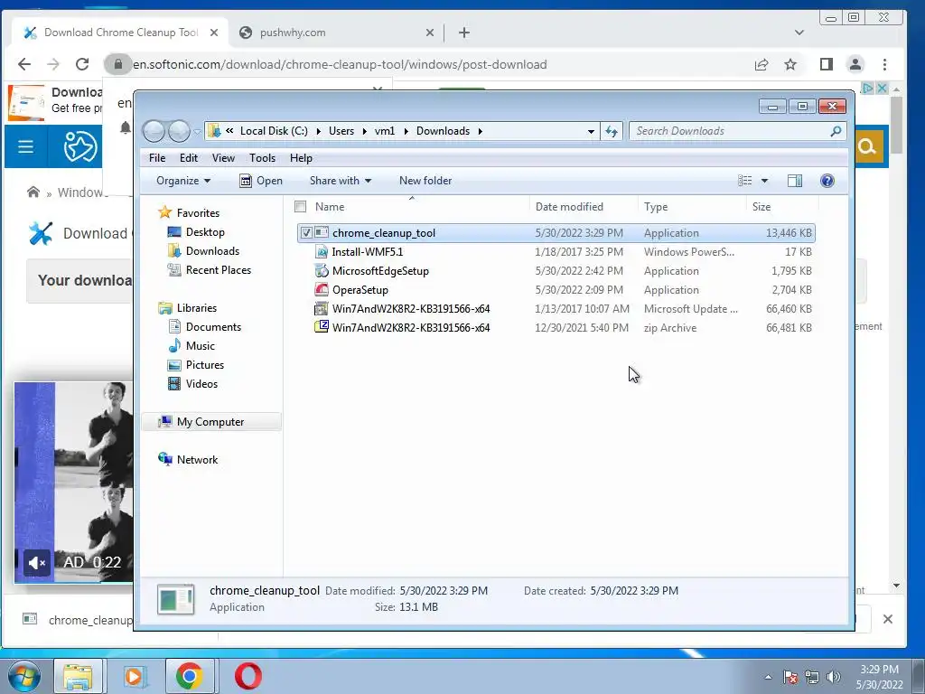Image resolution: width=925 pixels, height=694 pixels.
Task: Uncheck chrome_cleanup_tool checkbox
Action: pos(306,233)
